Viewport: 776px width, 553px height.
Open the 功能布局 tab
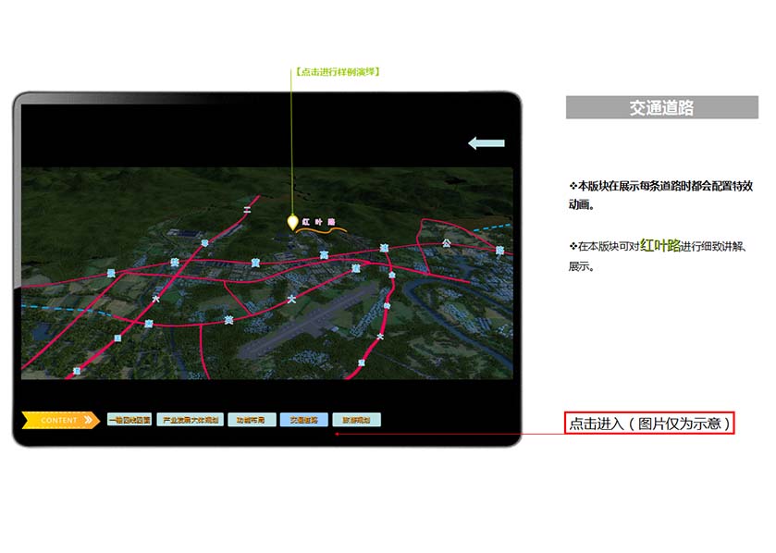250,420
